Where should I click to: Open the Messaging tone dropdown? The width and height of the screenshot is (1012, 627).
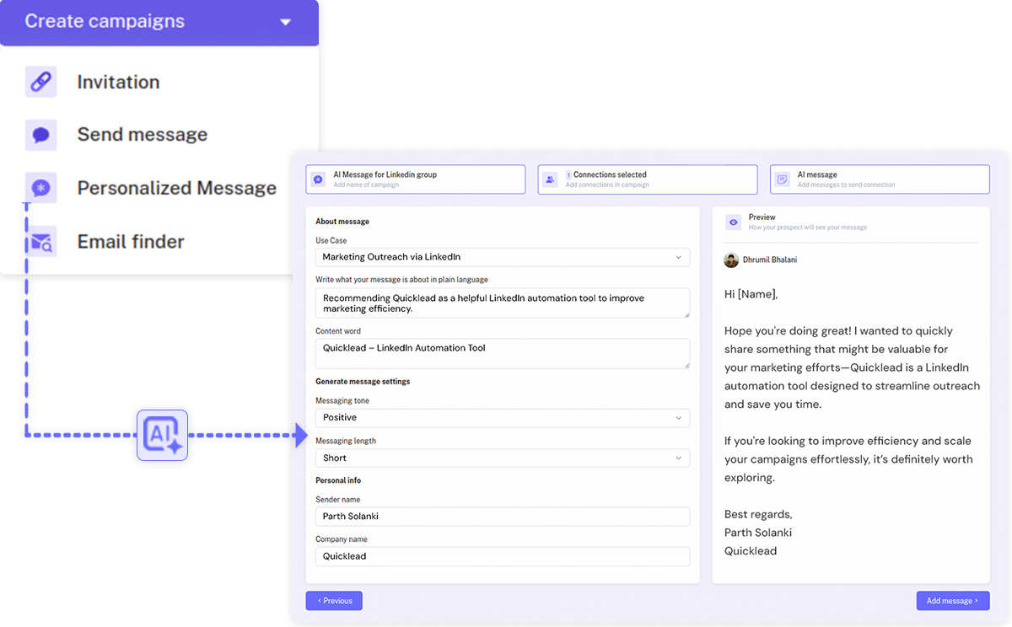click(503, 418)
